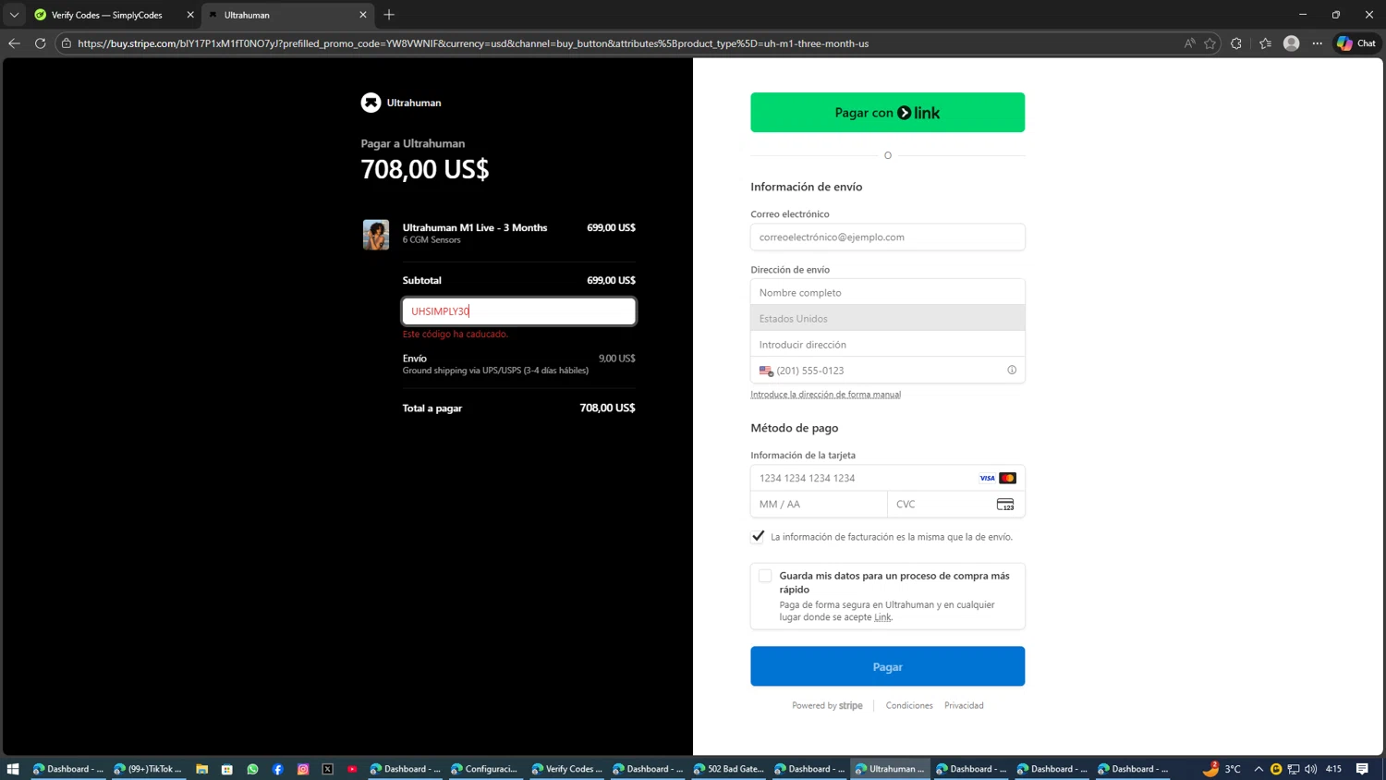The height and width of the screenshot is (780, 1386).
Task: Click the blue Pagar button
Action: coord(887,666)
